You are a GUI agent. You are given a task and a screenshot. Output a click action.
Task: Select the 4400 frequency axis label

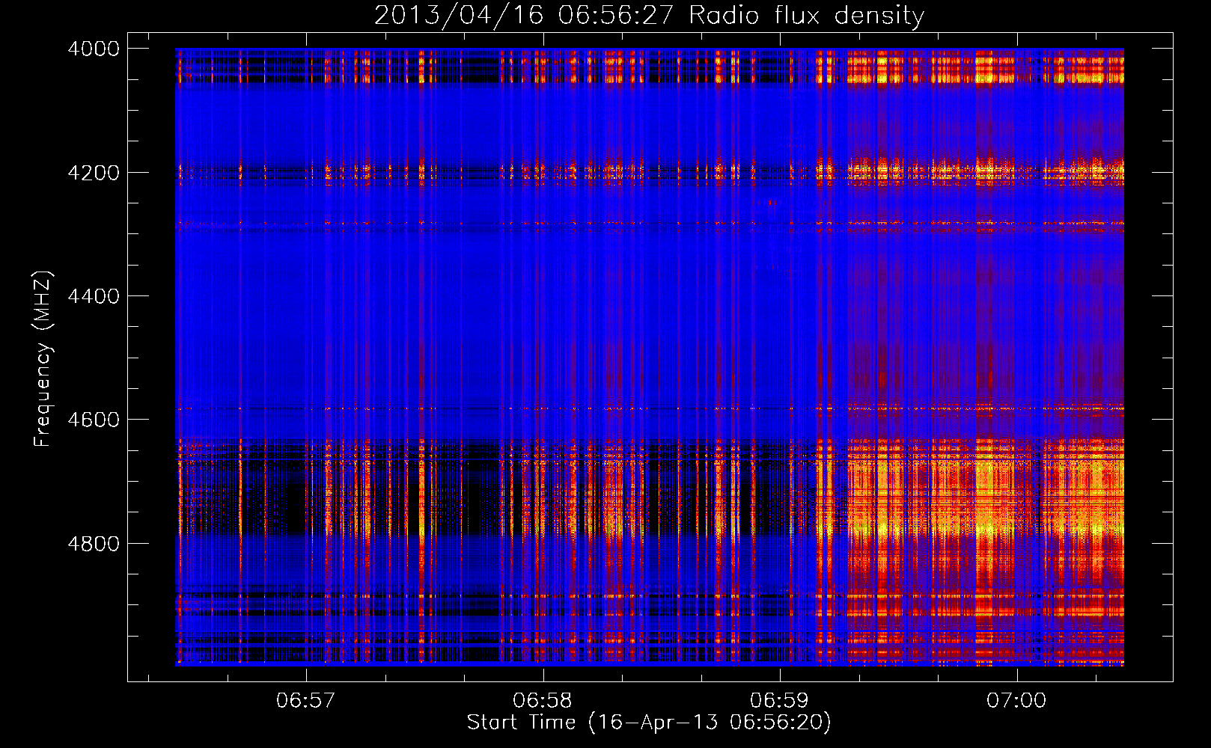pos(94,296)
